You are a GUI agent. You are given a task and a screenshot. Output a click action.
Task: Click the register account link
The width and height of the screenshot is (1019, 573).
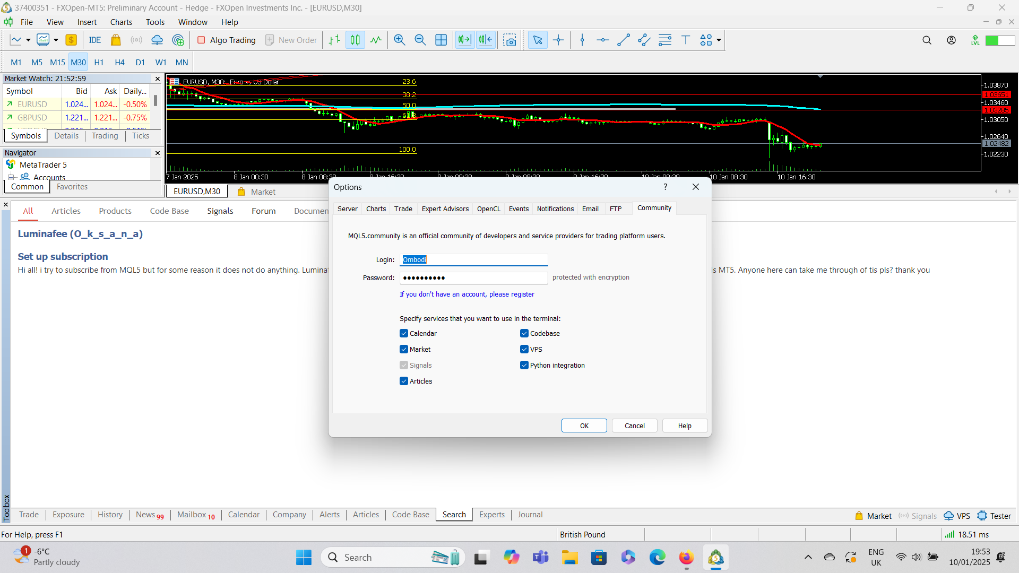(x=467, y=294)
